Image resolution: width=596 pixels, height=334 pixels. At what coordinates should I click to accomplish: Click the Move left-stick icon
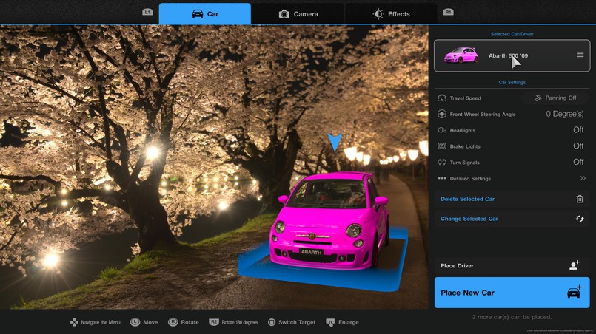pyautogui.click(x=135, y=322)
